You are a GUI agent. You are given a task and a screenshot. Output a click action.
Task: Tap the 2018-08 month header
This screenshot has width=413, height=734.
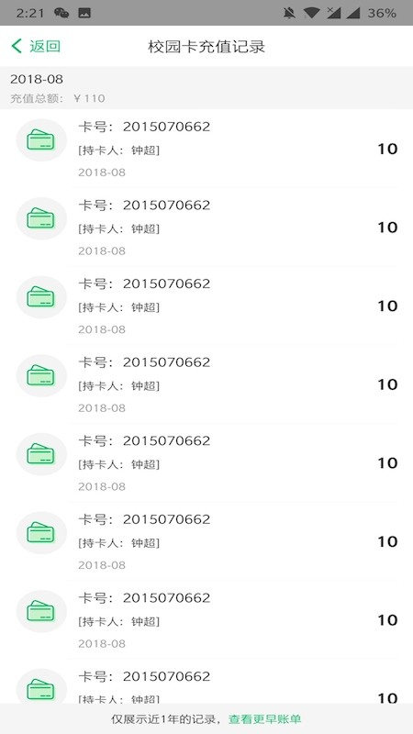37,79
